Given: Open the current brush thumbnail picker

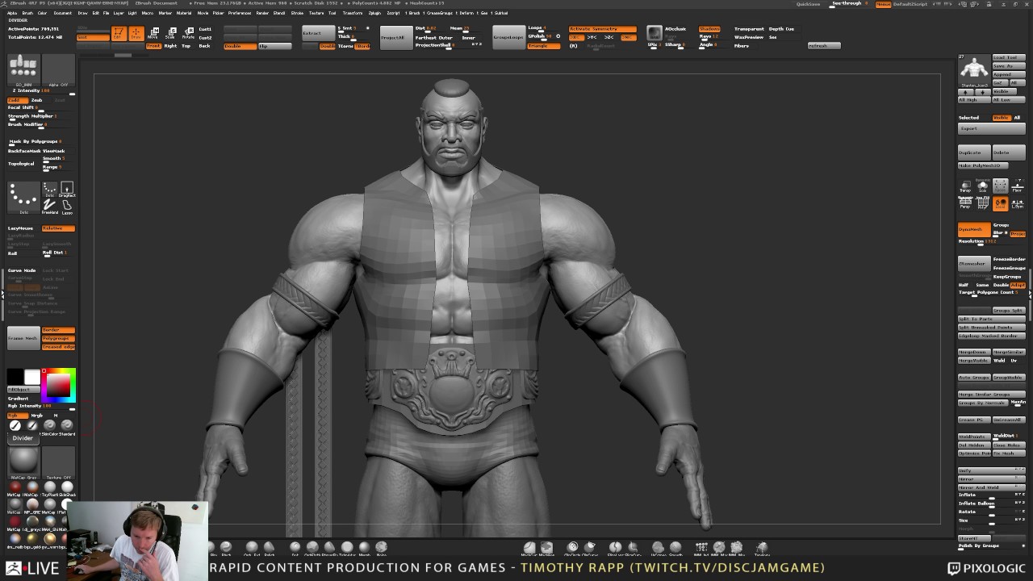Looking at the screenshot, I should point(24,70).
